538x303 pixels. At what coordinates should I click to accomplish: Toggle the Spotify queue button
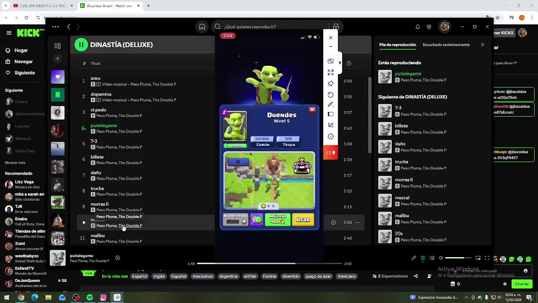coord(423,258)
